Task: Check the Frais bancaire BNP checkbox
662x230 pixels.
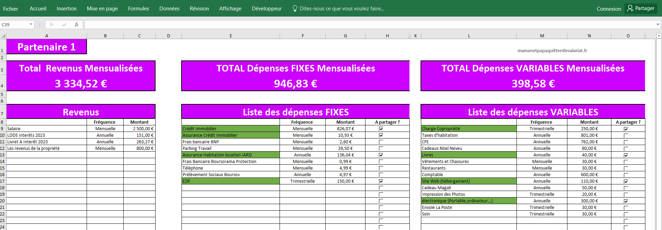Action: [381, 142]
